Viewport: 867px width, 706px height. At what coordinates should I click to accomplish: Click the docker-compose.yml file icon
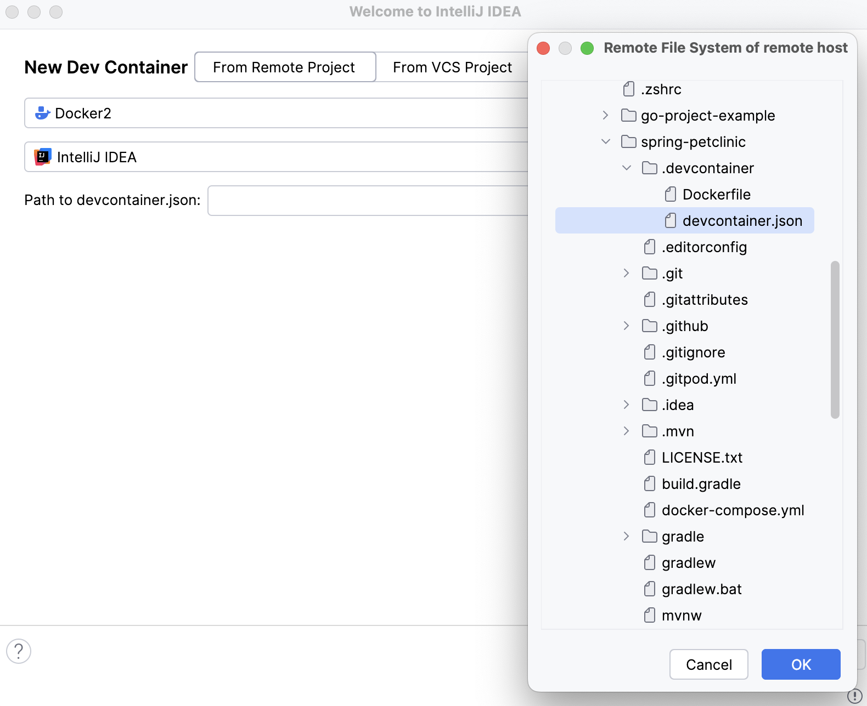[x=650, y=510]
